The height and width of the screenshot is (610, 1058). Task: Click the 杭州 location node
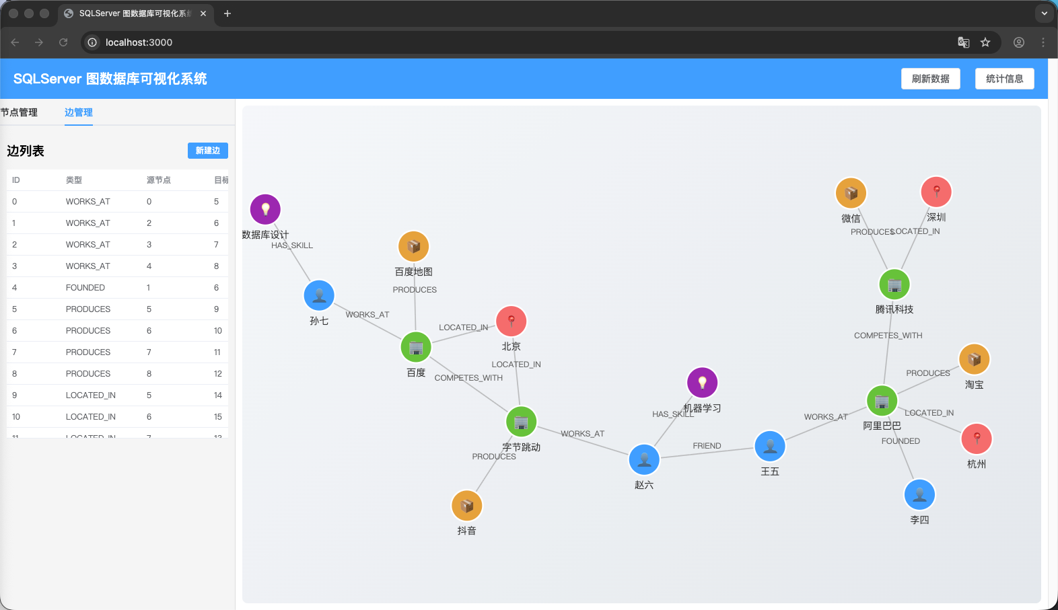(977, 439)
